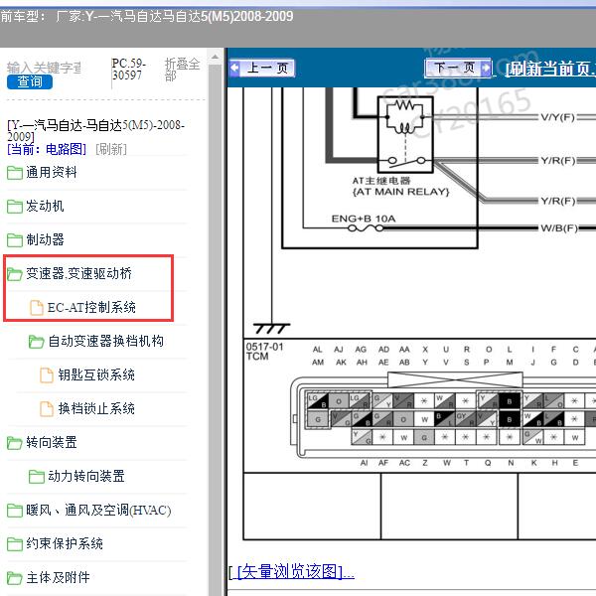
Task: Go to the previous page with 上一页
Action: pos(262,69)
